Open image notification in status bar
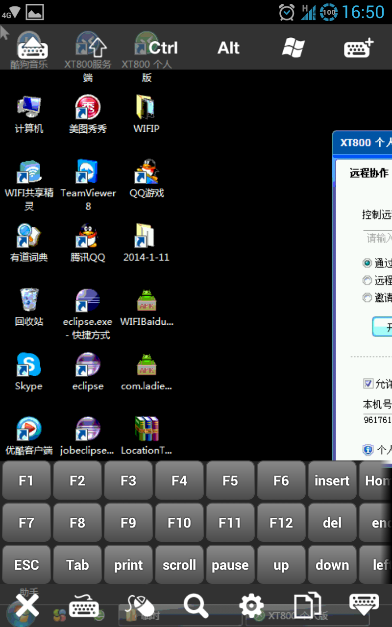This screenshot has height=627, width=392. coord(35,12)
